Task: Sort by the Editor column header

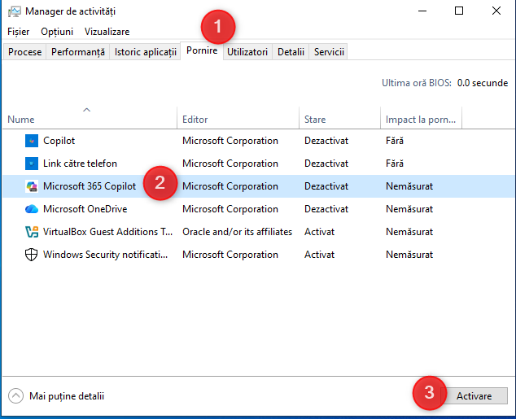Action: pyautogui.click(x=238, y=120)
